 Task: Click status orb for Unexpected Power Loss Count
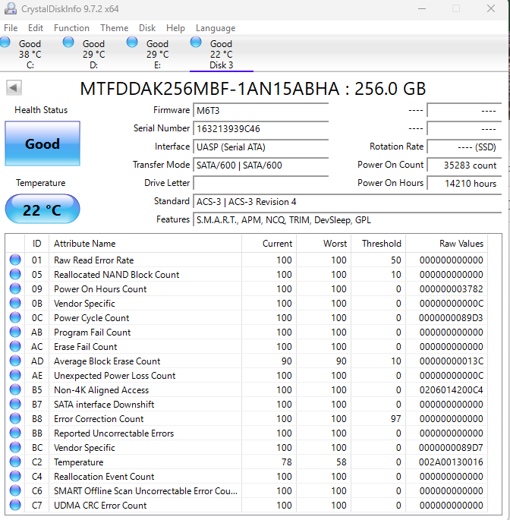[x=15, y=375]
